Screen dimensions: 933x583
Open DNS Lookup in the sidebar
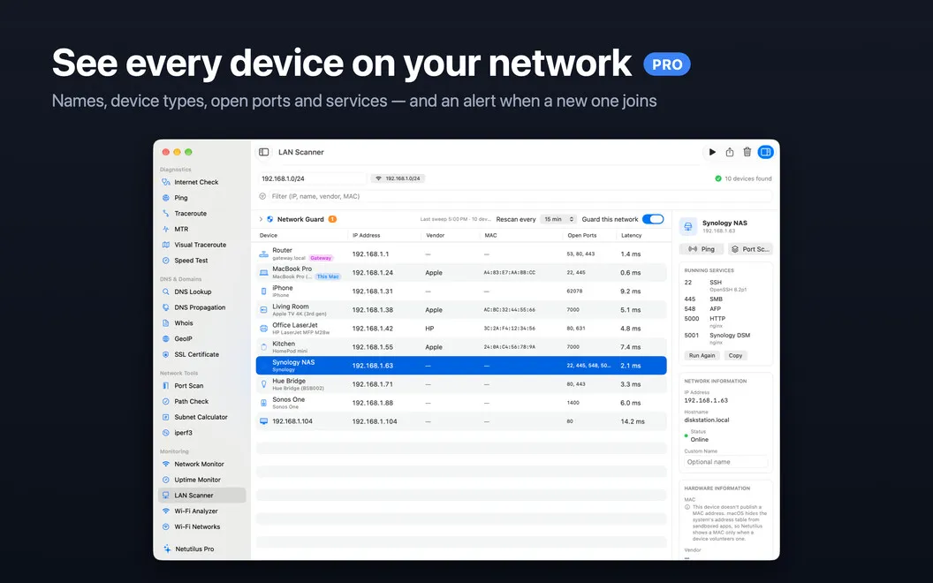193,292
